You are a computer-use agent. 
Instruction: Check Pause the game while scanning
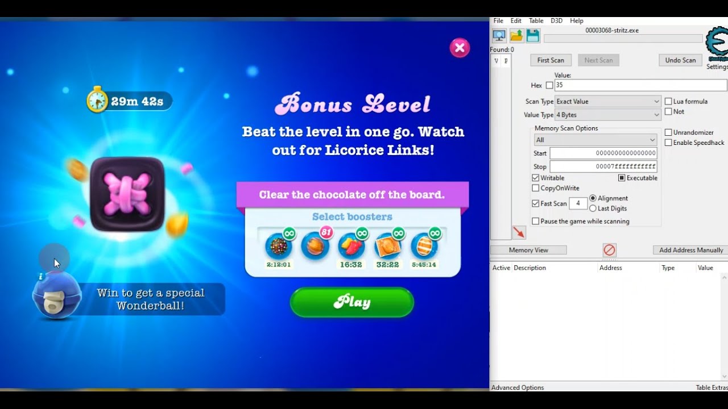point(535,221)
